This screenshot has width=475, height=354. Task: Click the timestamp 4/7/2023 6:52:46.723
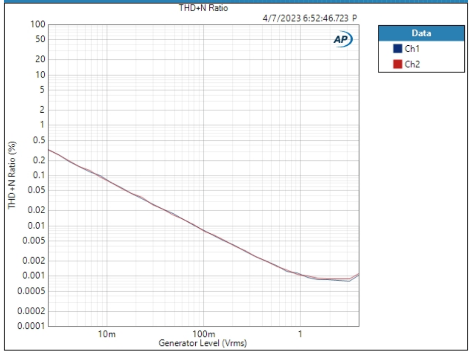(x=305, y=18)
